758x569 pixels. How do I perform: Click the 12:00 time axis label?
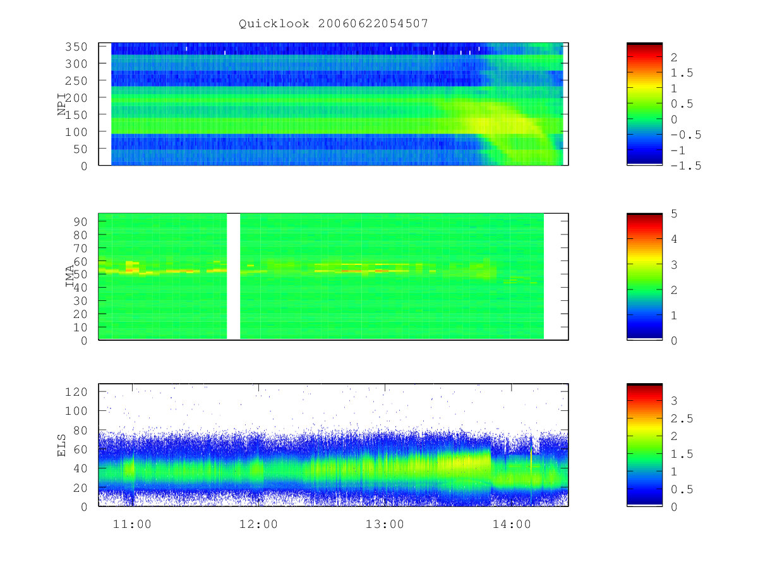[x=259, y=524]
